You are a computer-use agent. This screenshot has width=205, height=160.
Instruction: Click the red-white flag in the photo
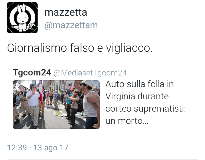coord(41,93)
